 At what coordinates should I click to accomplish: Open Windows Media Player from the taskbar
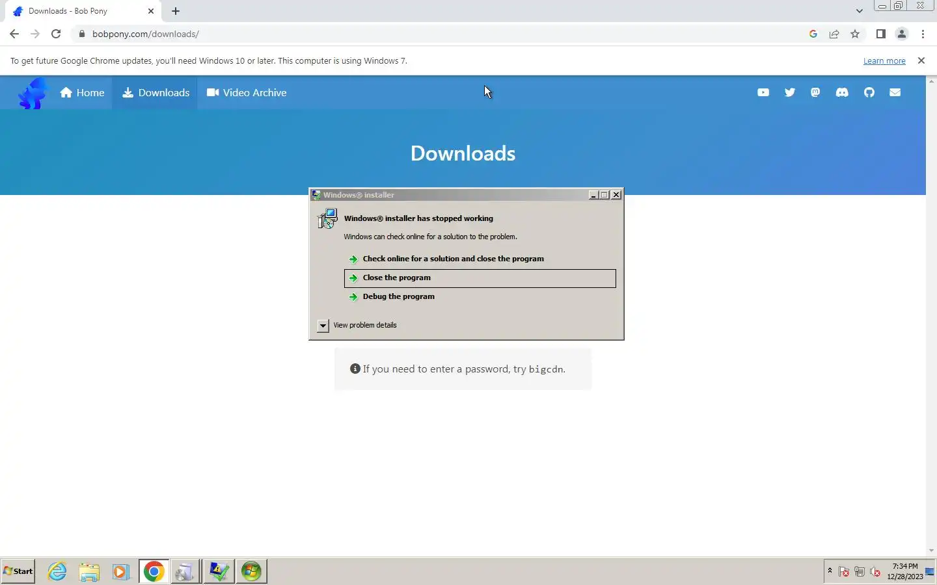[121, 571]
